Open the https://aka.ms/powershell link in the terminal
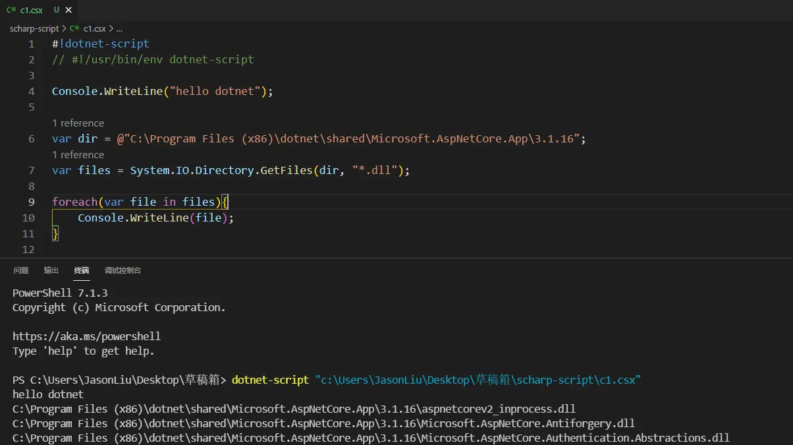Image resolution: width=793 pixels, height=445 pixels. click(x=86, y=336)
